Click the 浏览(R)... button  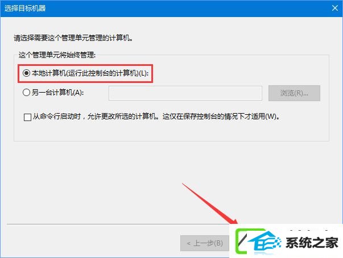294,93
